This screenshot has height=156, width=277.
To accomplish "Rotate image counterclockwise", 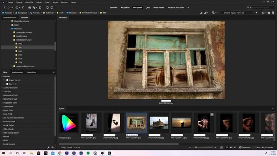I will 47,8.
